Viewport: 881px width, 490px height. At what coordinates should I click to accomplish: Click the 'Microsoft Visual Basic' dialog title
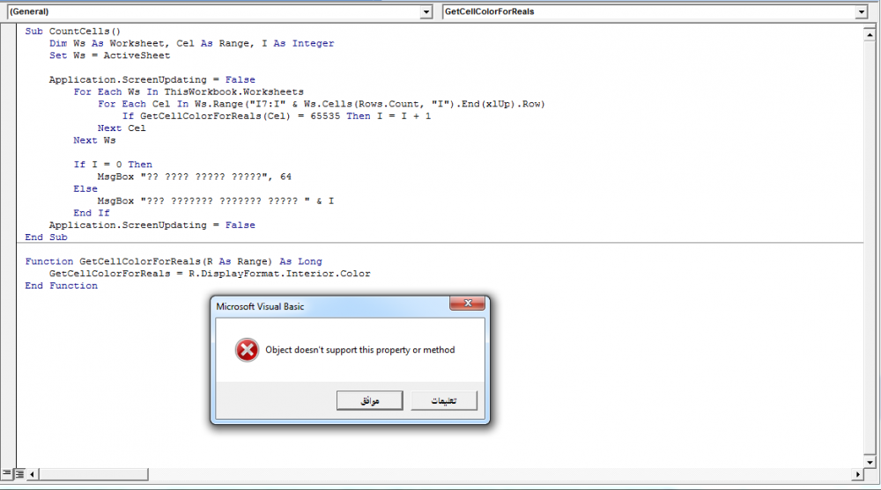[260, 306]
